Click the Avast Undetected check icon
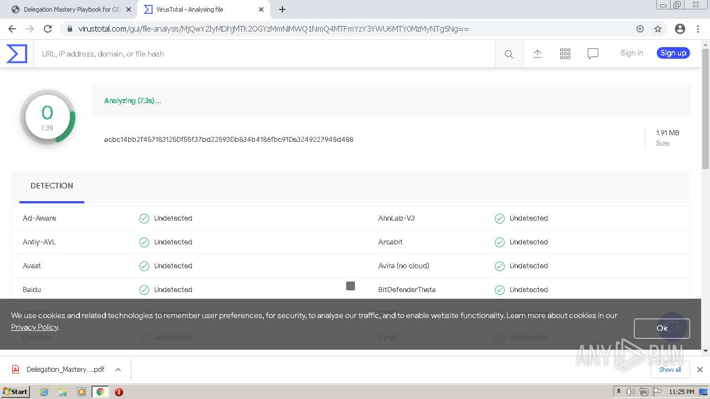This screenshot has height=399, width=710. (x=144, y=266)
